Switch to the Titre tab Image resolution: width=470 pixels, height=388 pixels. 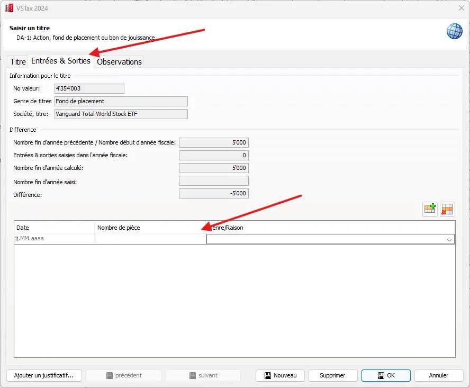tap(18, 62)
